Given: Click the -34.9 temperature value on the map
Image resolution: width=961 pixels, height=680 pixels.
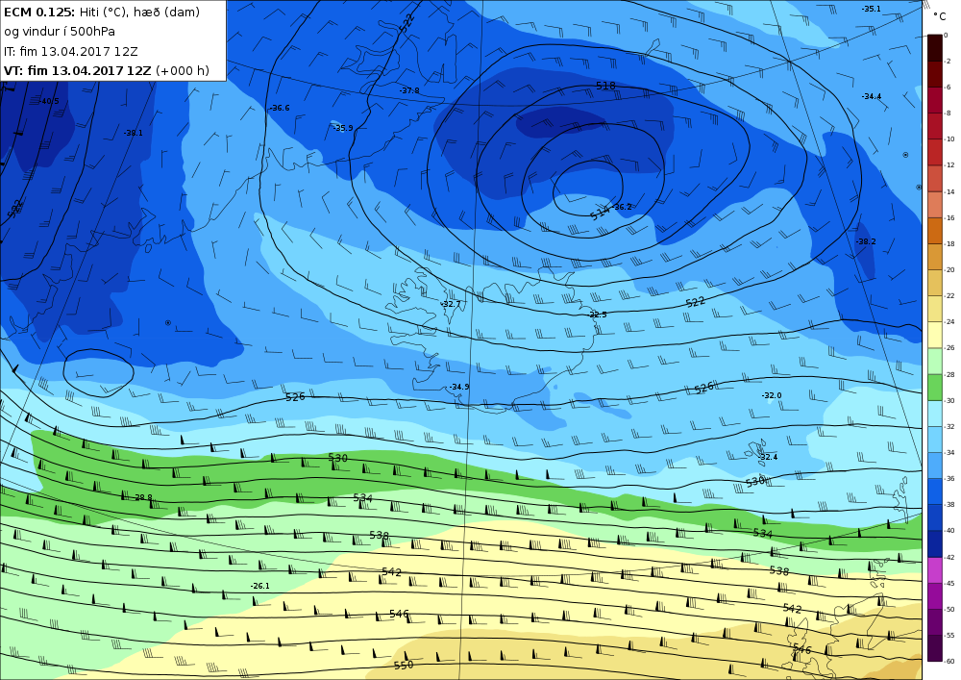Looking at the screenshot, I should point(459,387).
